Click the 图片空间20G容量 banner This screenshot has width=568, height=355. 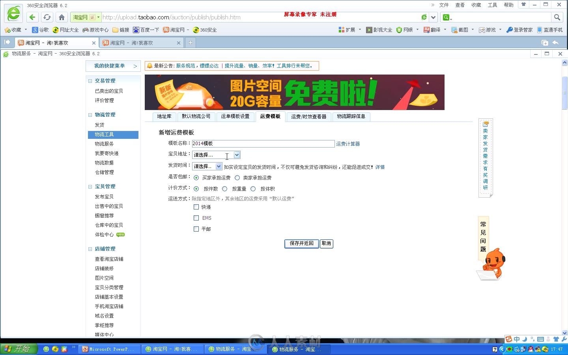(294, 92)
